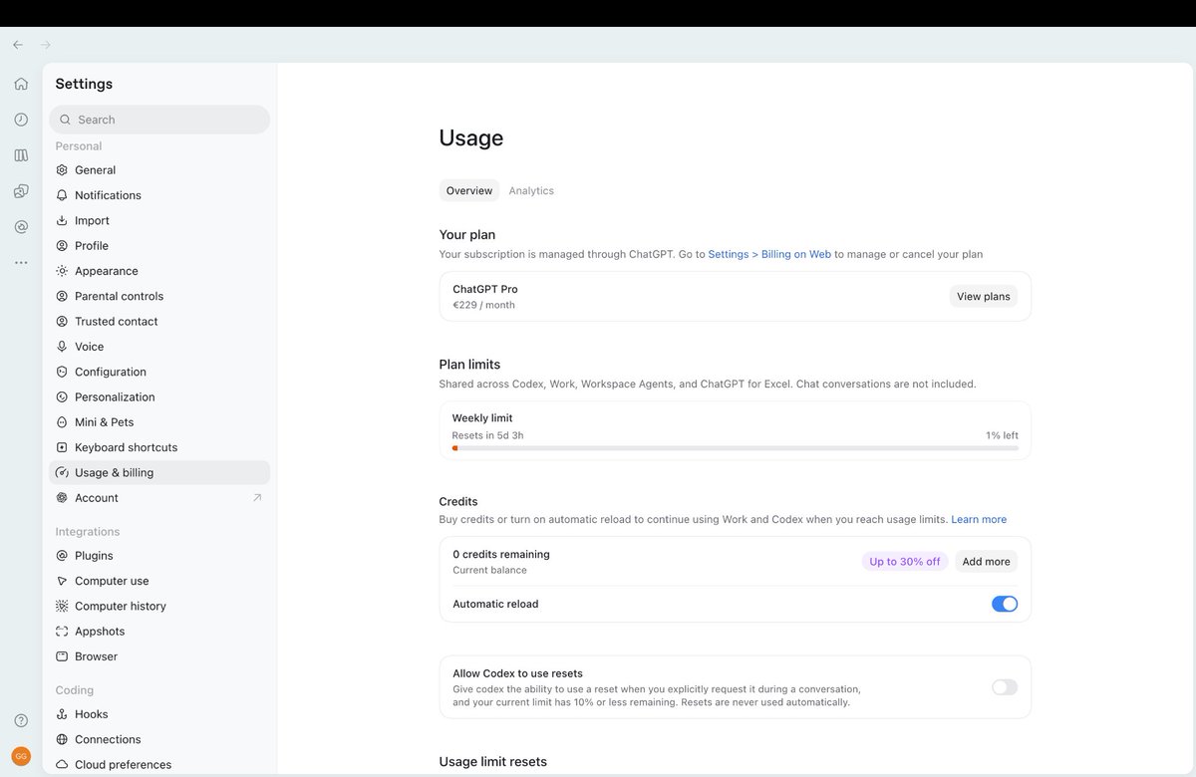1196x777 pixels.
Task: Click the €229 / month price
Action: [484, 305]
